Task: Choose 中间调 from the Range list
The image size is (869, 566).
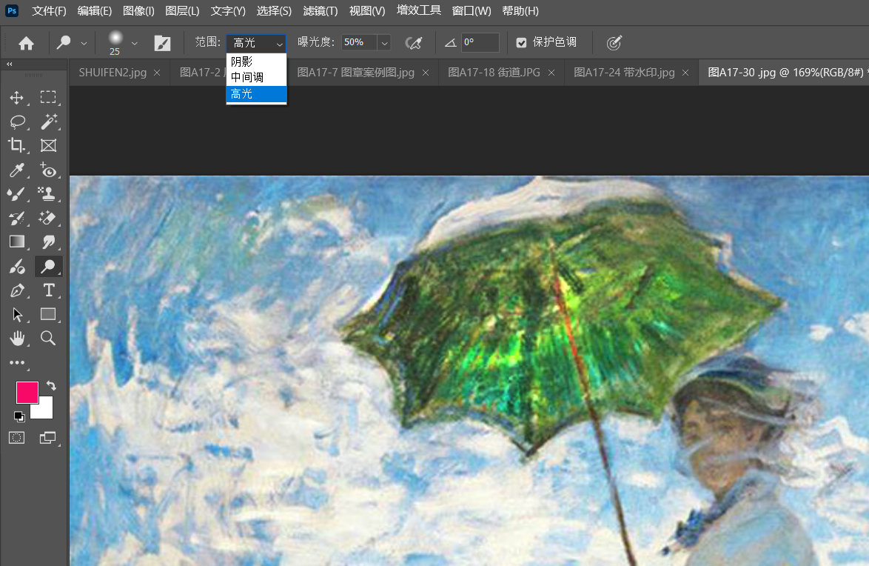Action: [256, 78]
